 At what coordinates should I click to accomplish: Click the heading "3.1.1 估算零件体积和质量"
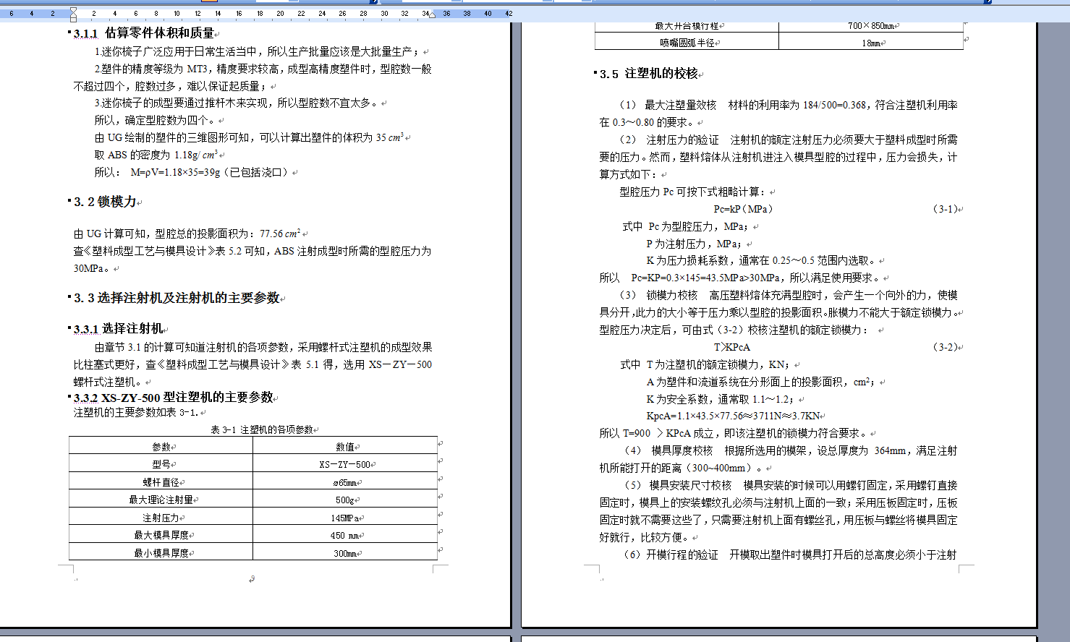click(144, 33)
